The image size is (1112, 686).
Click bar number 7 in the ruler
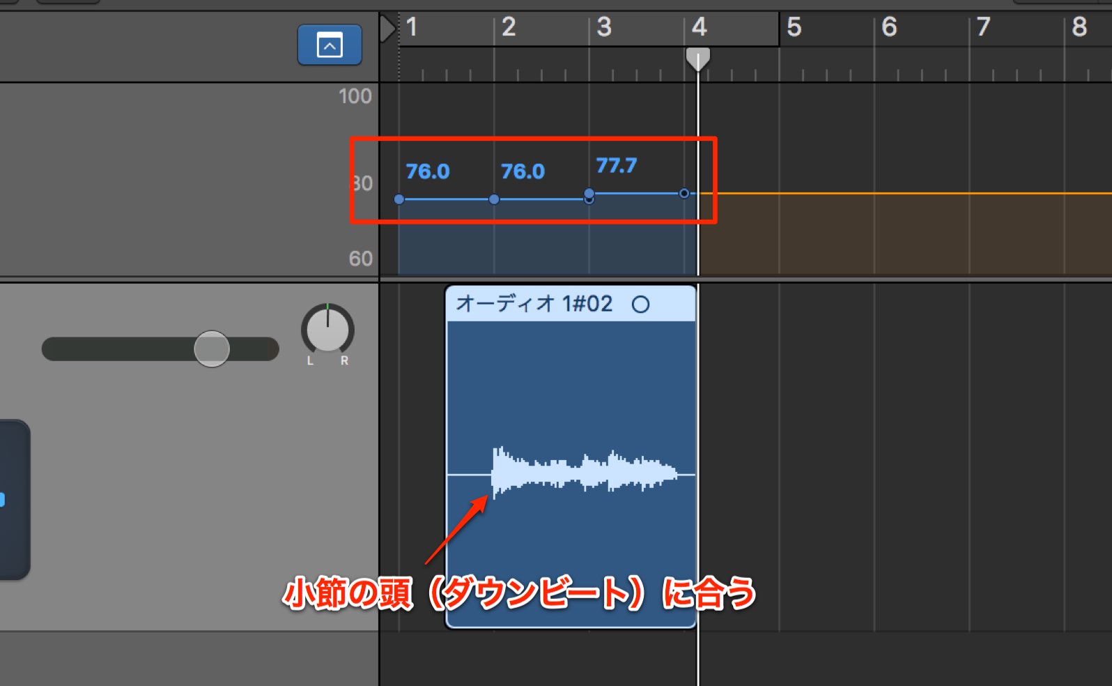[983, 27]
